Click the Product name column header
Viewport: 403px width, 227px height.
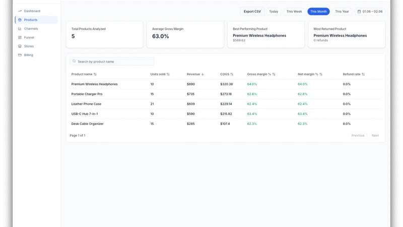pyautogui.click(x=82, y=74)
